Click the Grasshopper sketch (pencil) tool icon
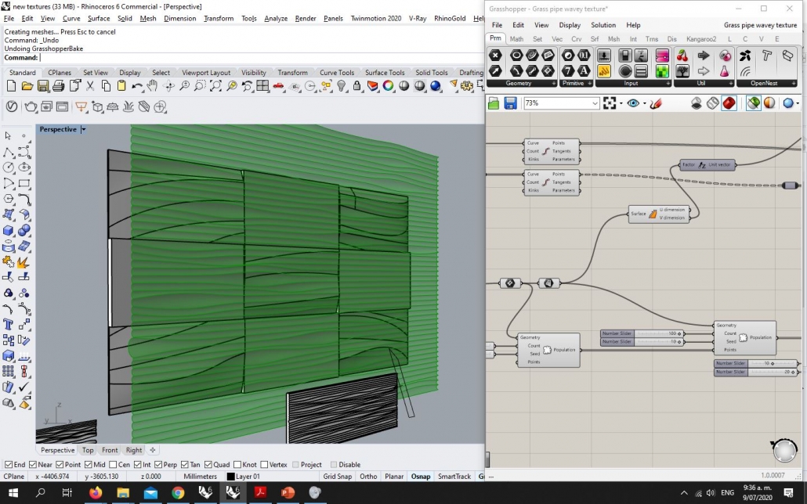The width and height of the screenshot is (807, 504). [656, 103]
